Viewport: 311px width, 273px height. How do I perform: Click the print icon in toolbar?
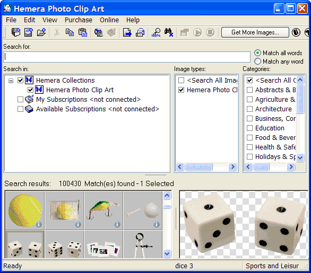(x=140, y=32)
